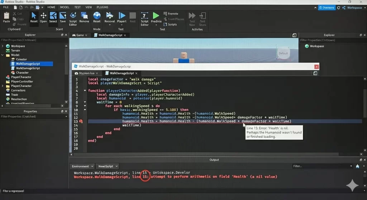The image size is (367, 200).
Task: Click the globe Reset icon in Mode group
Action: pos(97,15)
